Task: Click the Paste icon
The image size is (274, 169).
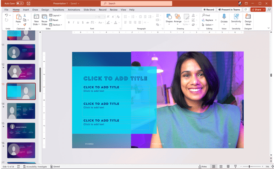Action: tap(18, 17)
